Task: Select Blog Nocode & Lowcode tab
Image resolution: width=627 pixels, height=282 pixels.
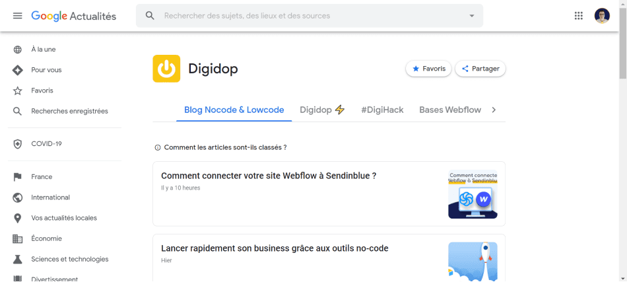Action: coord(234,110)
